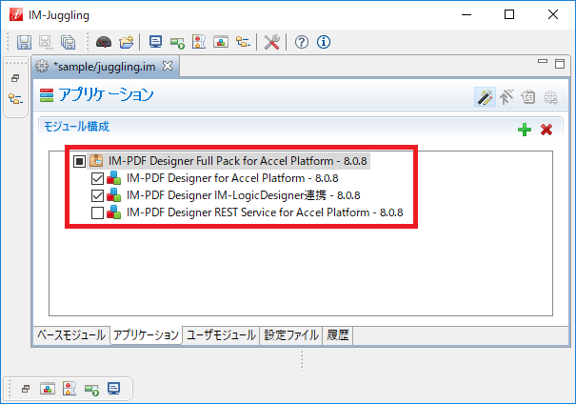Viewport: 576px width, 404px height.
Task: Open help question mark icon
Action: [302, 42]
